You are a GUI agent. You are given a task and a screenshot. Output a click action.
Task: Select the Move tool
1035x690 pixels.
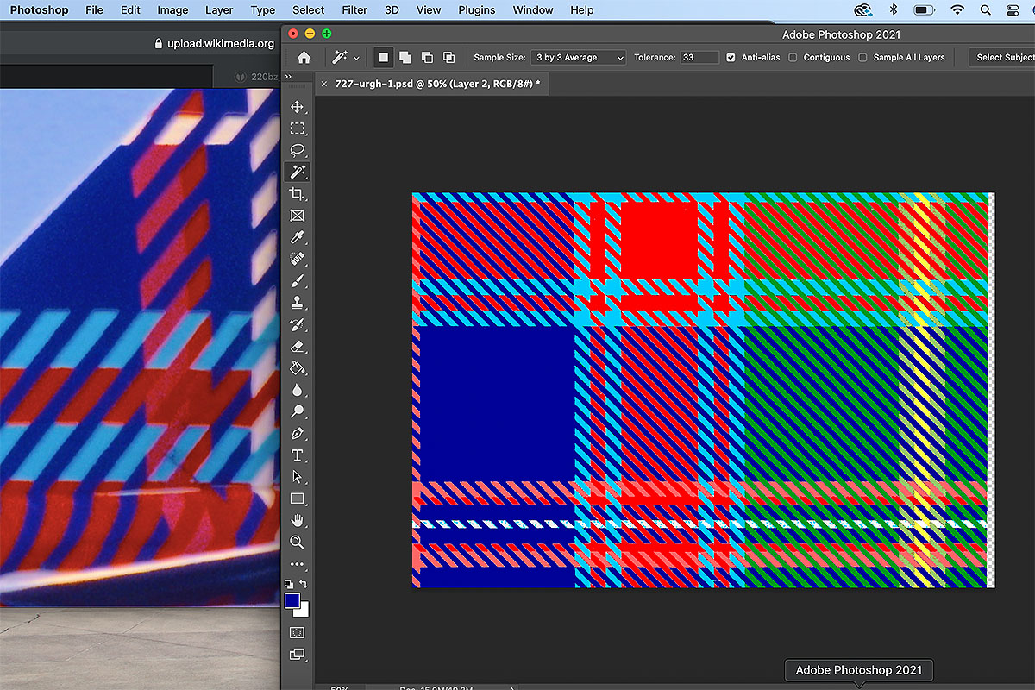tap(297, 107)
